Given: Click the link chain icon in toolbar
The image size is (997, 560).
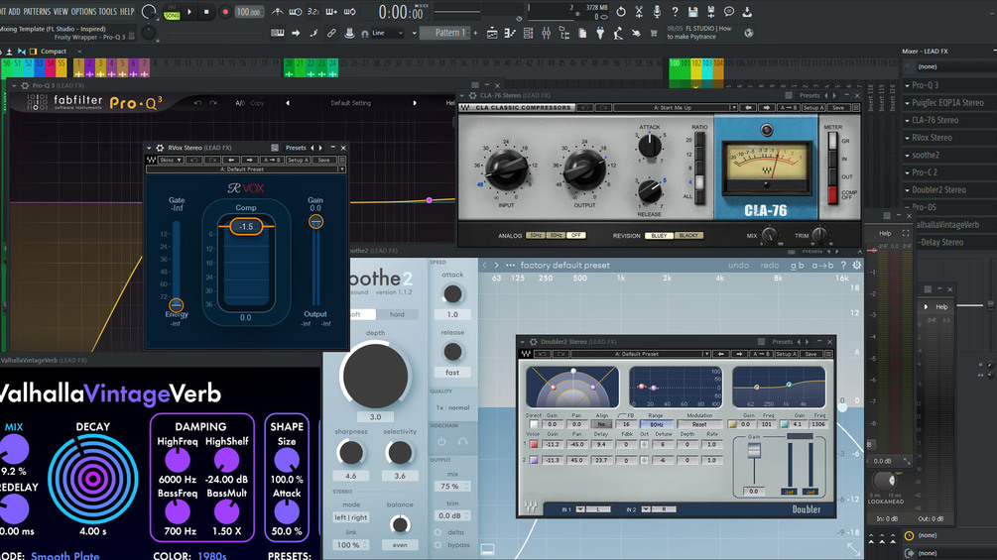Looking at the screenshot, I should (x=331, y=33).
